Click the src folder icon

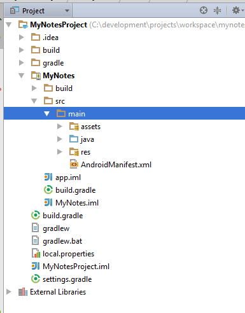tap(48, 101)
